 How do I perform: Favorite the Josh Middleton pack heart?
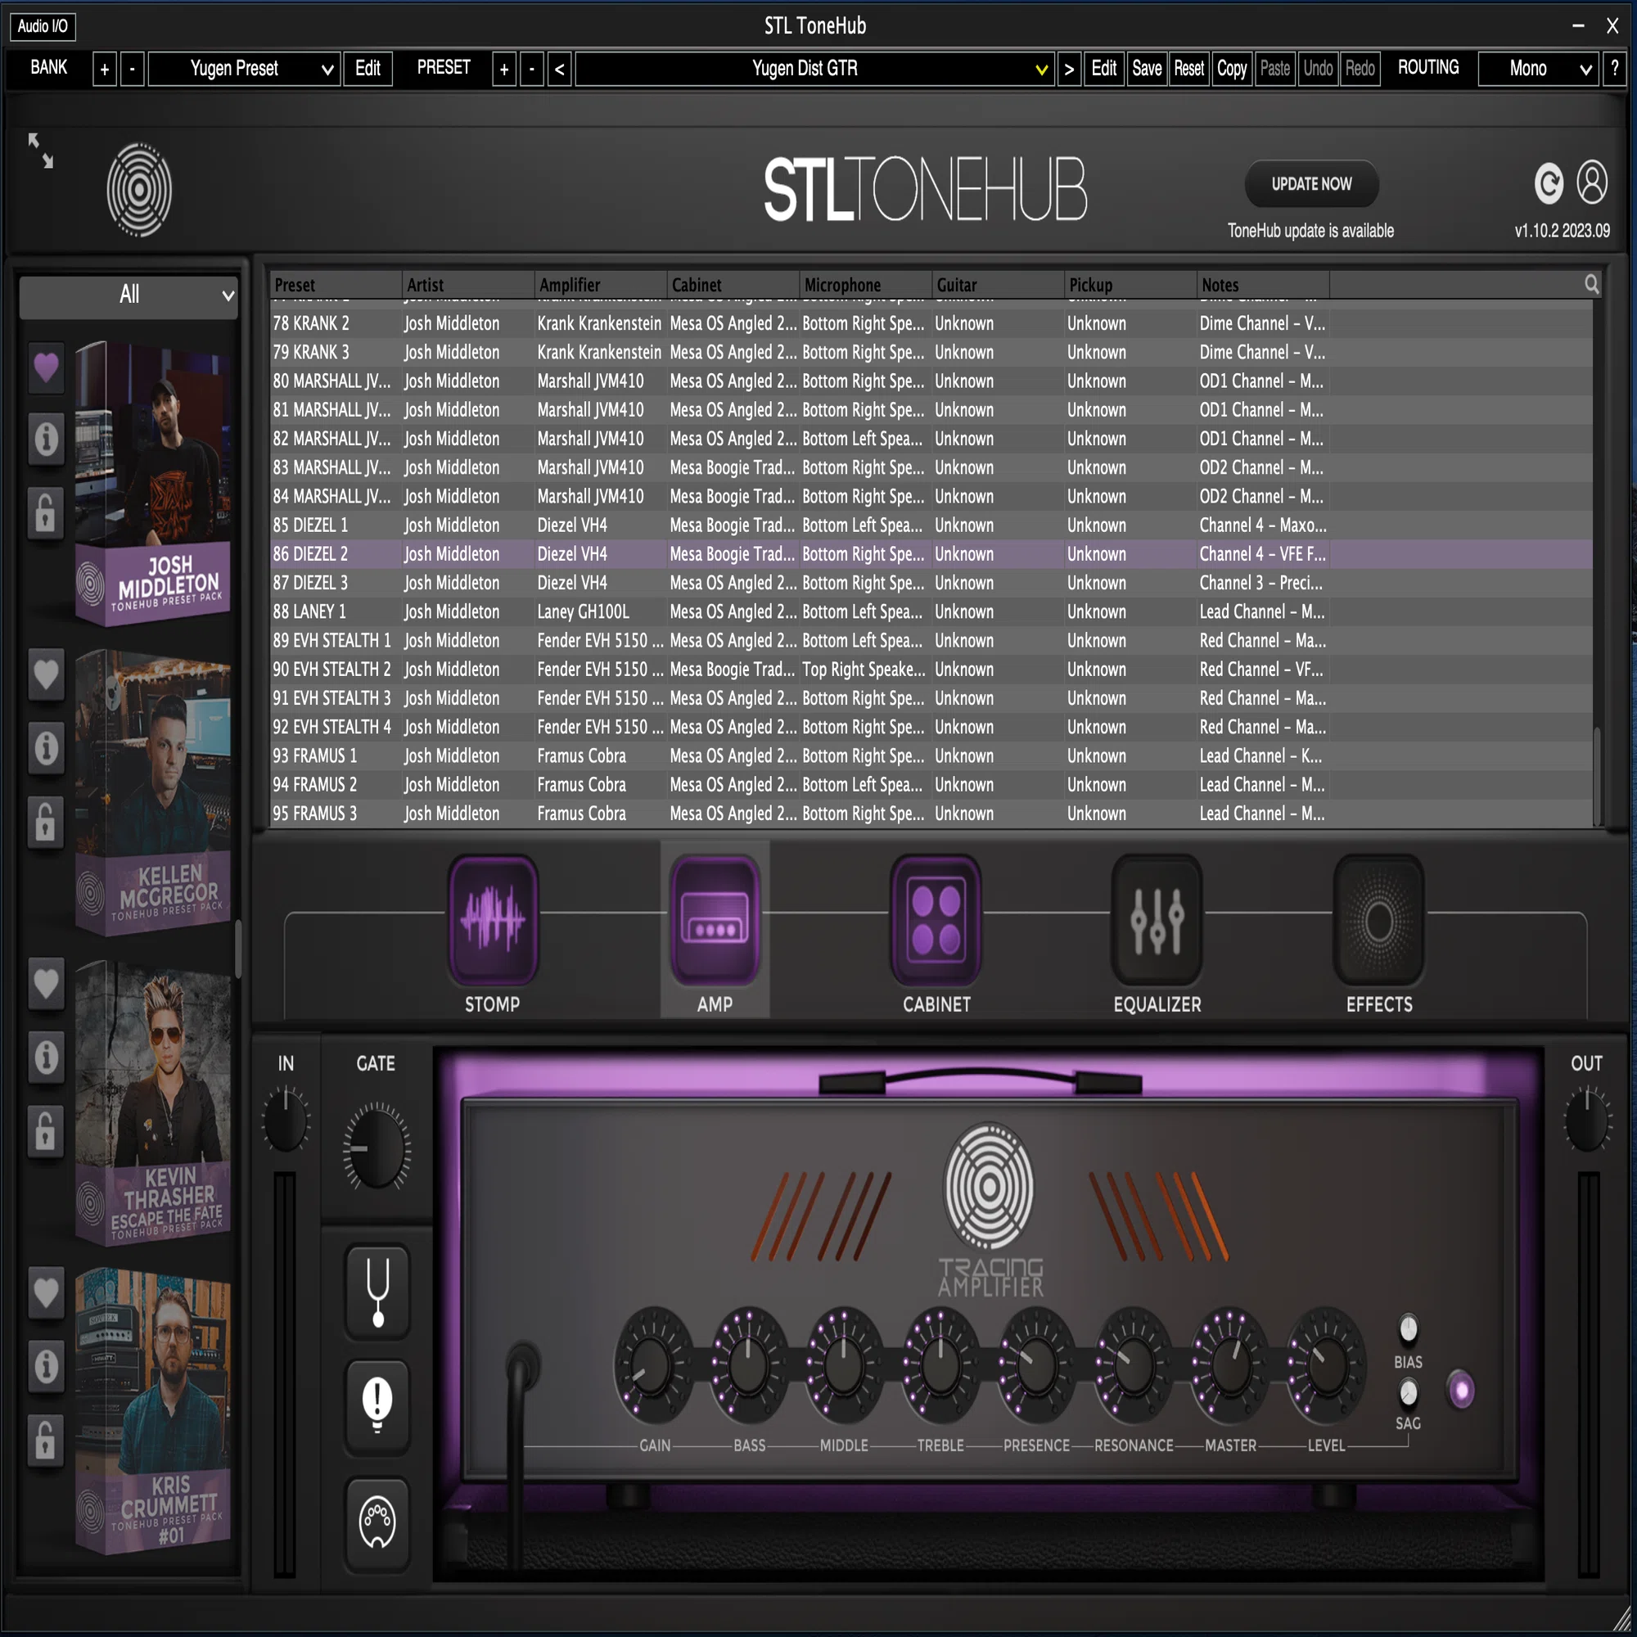(x=47, y=367)
